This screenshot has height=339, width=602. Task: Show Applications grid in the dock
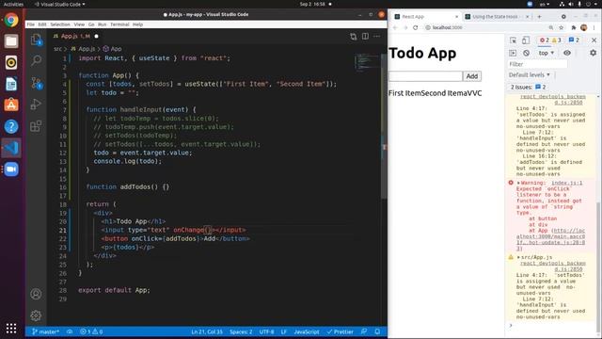11,329
